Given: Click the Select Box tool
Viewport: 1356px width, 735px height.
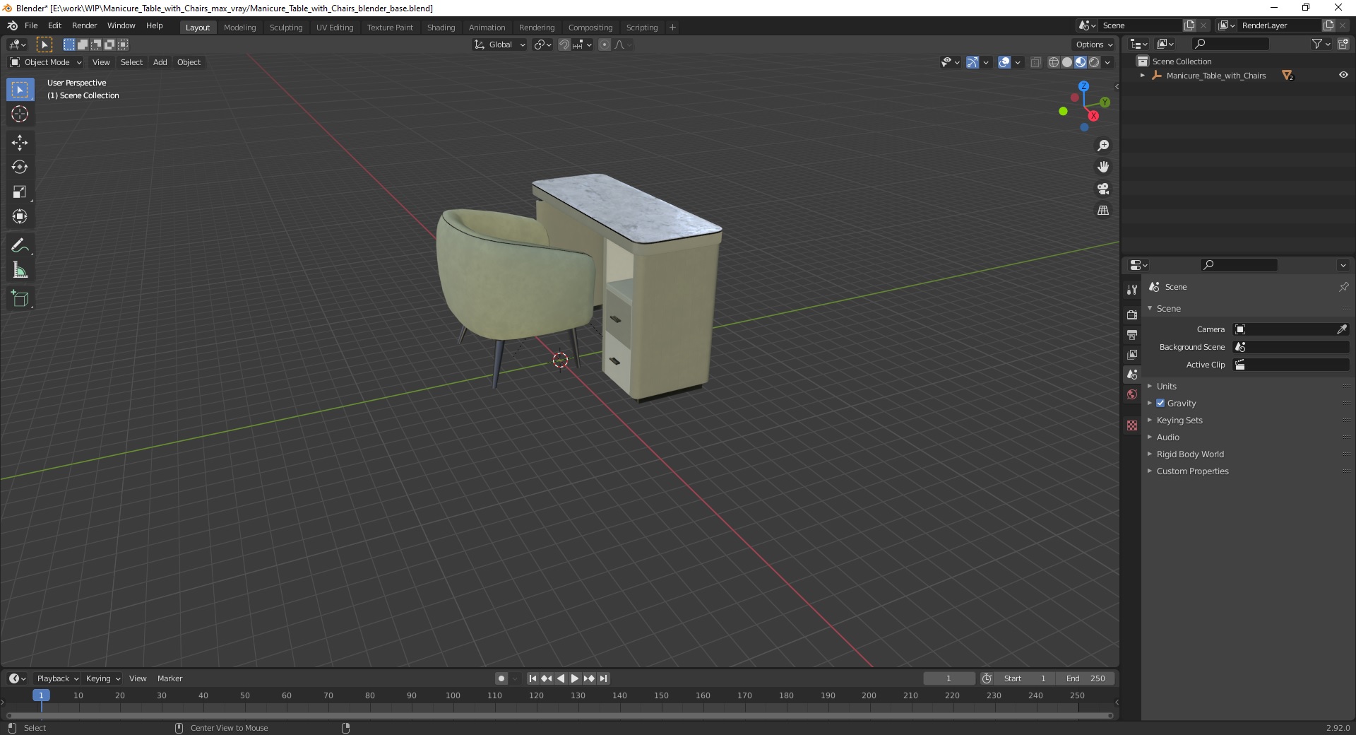Looking at the screenshot, I should 20,90.
